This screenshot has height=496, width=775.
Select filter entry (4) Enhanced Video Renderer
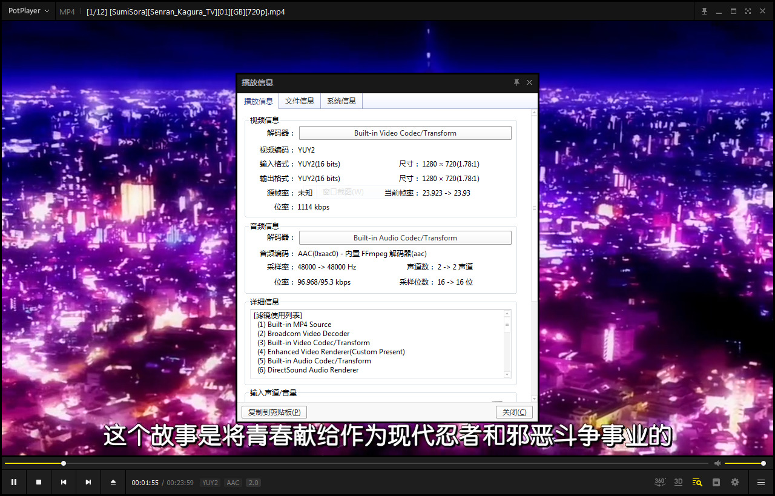pyautogui.click(x=331, y=352)
